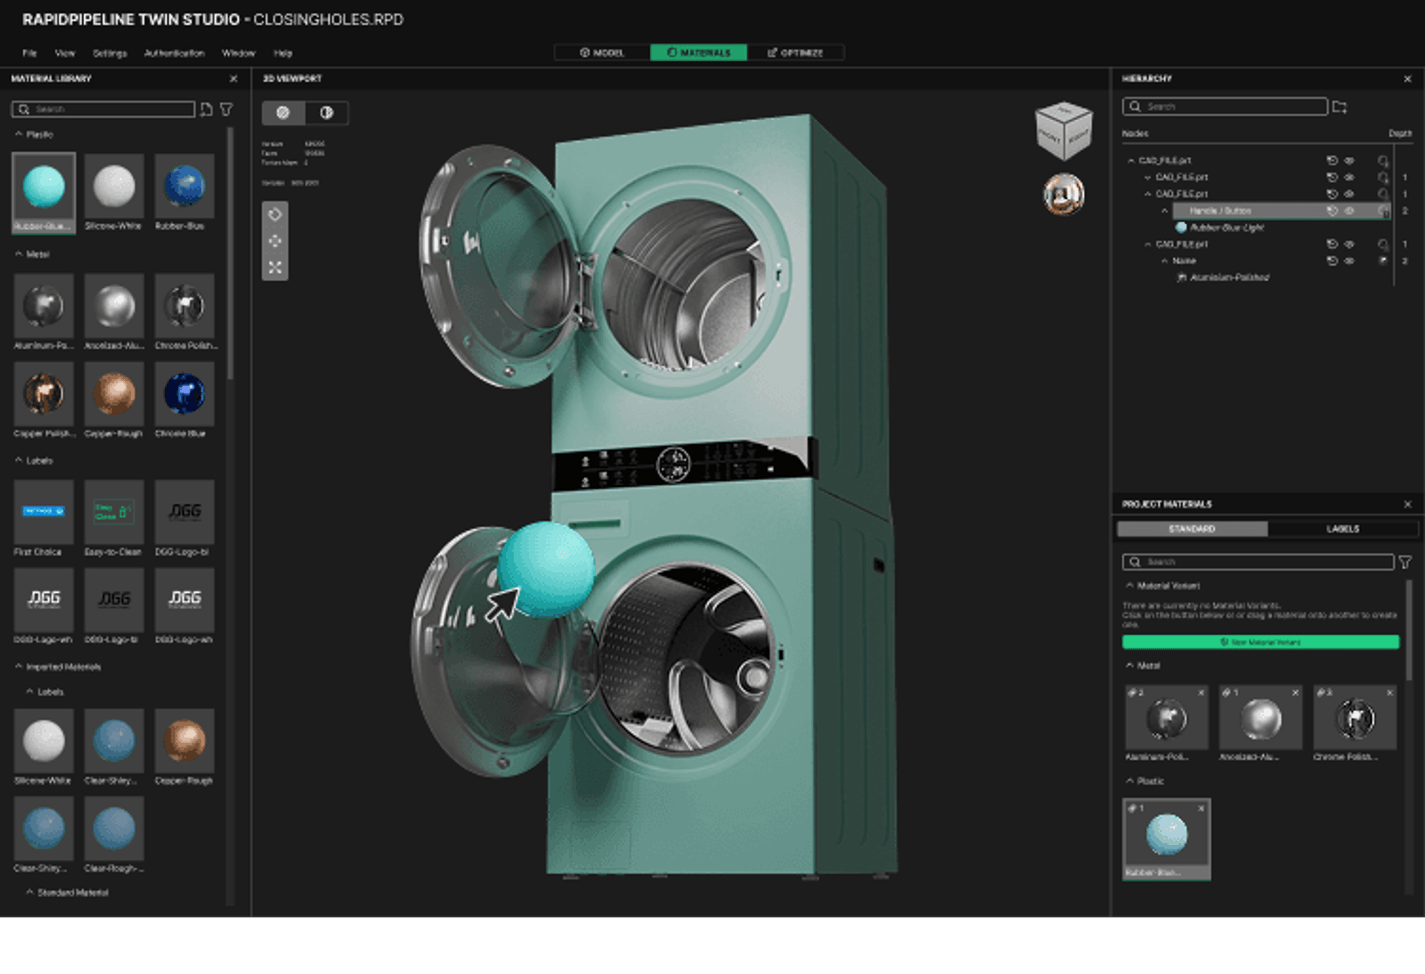Collapse the Plastic section in Material Library
Viewport: 1425px width, 974px height.
[19, 134]
